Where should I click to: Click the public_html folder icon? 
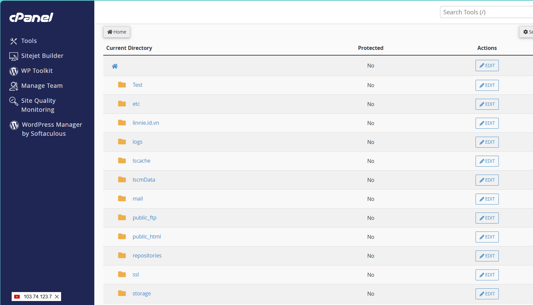122,236
